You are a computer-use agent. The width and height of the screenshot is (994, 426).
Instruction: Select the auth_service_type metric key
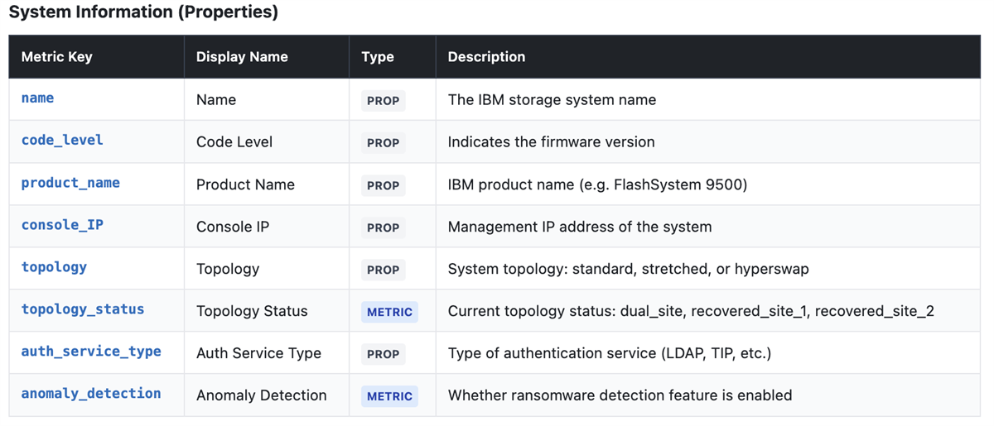click(91, 352)
